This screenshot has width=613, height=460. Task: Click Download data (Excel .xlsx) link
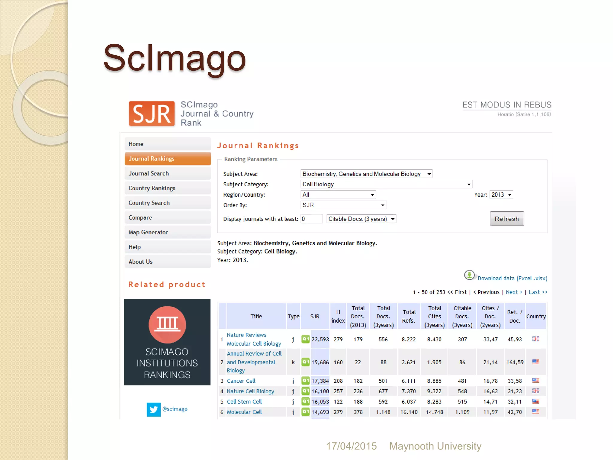(x=512, y=278)
